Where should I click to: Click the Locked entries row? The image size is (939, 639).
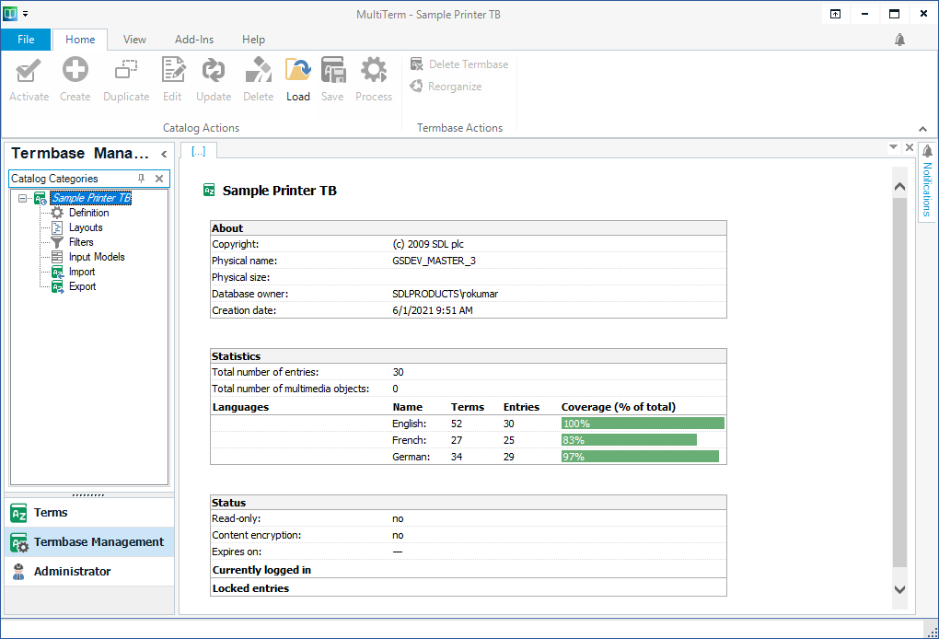click(x=469, y=587)
